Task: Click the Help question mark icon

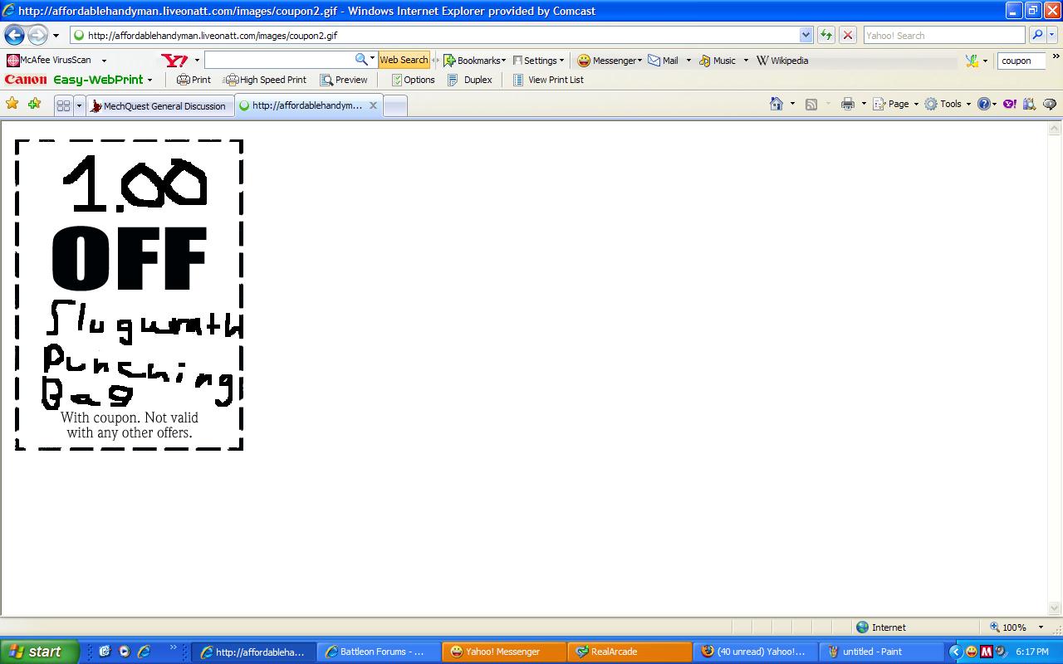Action: pyautogui.click(x=984, y=104)
